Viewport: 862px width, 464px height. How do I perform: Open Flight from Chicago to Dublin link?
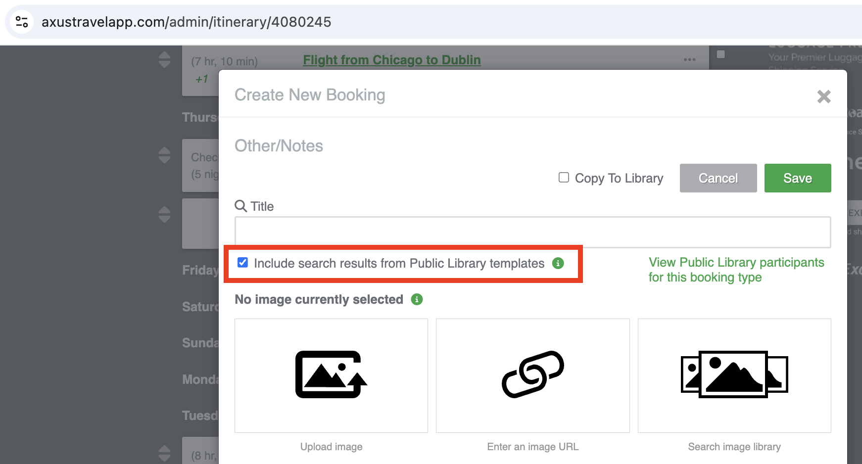coord(391,60)
